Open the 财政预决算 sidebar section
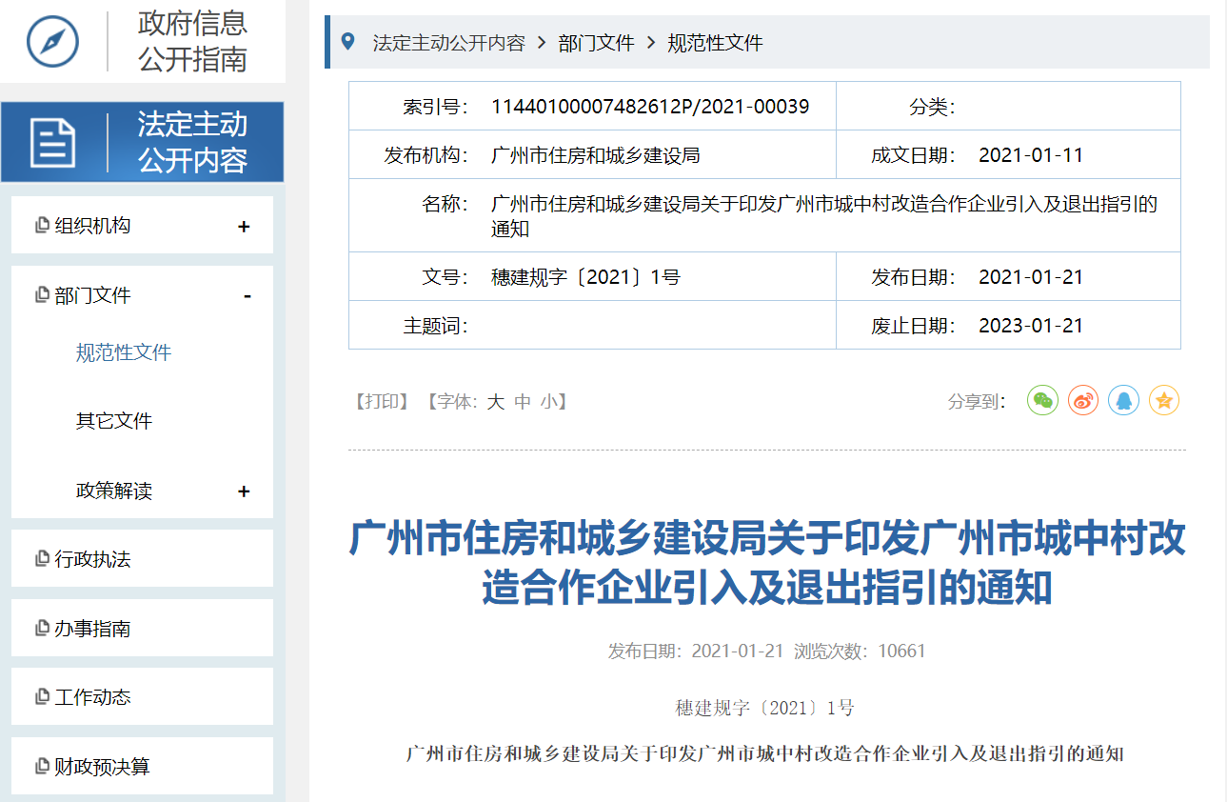 (x=102, y=767)
